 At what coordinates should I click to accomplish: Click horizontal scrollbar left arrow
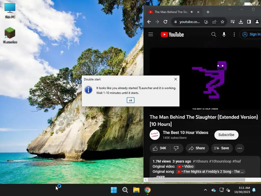point(146,180)
